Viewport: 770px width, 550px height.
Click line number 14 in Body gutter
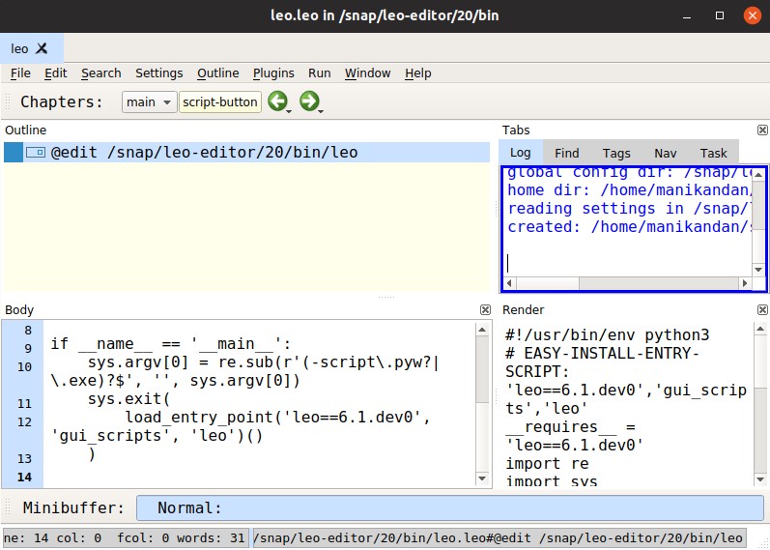click(x=24, y=478)
